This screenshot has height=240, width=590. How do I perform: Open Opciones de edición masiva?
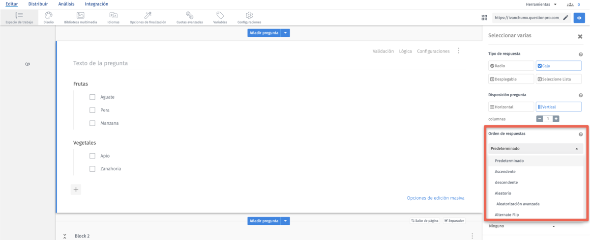[x=436, y=198]
